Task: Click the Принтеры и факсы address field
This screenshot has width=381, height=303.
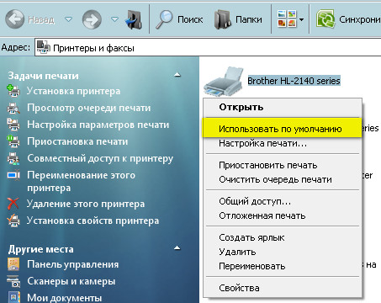Action: click(x=208, y=48)
